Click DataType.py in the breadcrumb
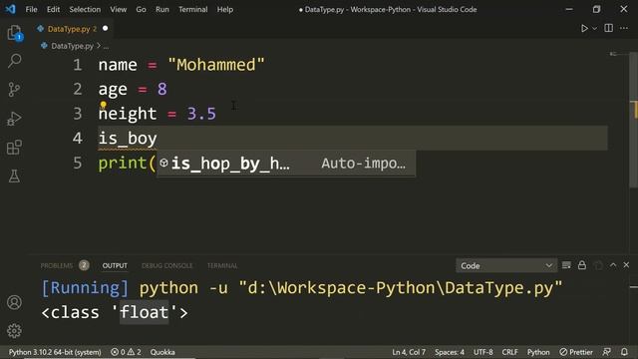638x359 pixels. tap(72, 46)
